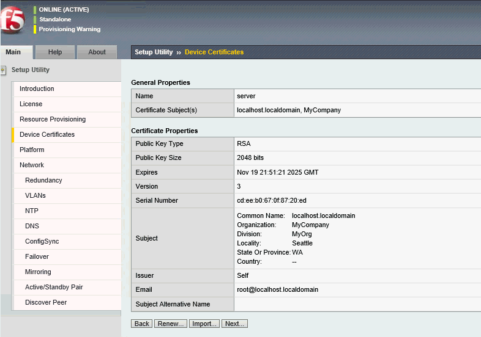Expand the Network section

tap(32, 165)
